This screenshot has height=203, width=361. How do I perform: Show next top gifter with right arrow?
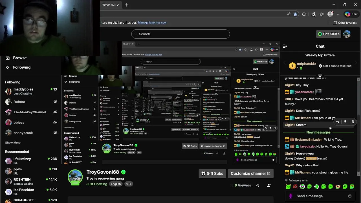356,63
